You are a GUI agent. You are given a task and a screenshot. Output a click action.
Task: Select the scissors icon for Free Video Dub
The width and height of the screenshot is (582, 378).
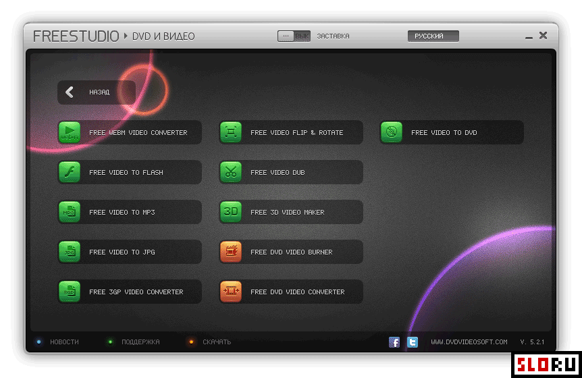tap(231, 172)
